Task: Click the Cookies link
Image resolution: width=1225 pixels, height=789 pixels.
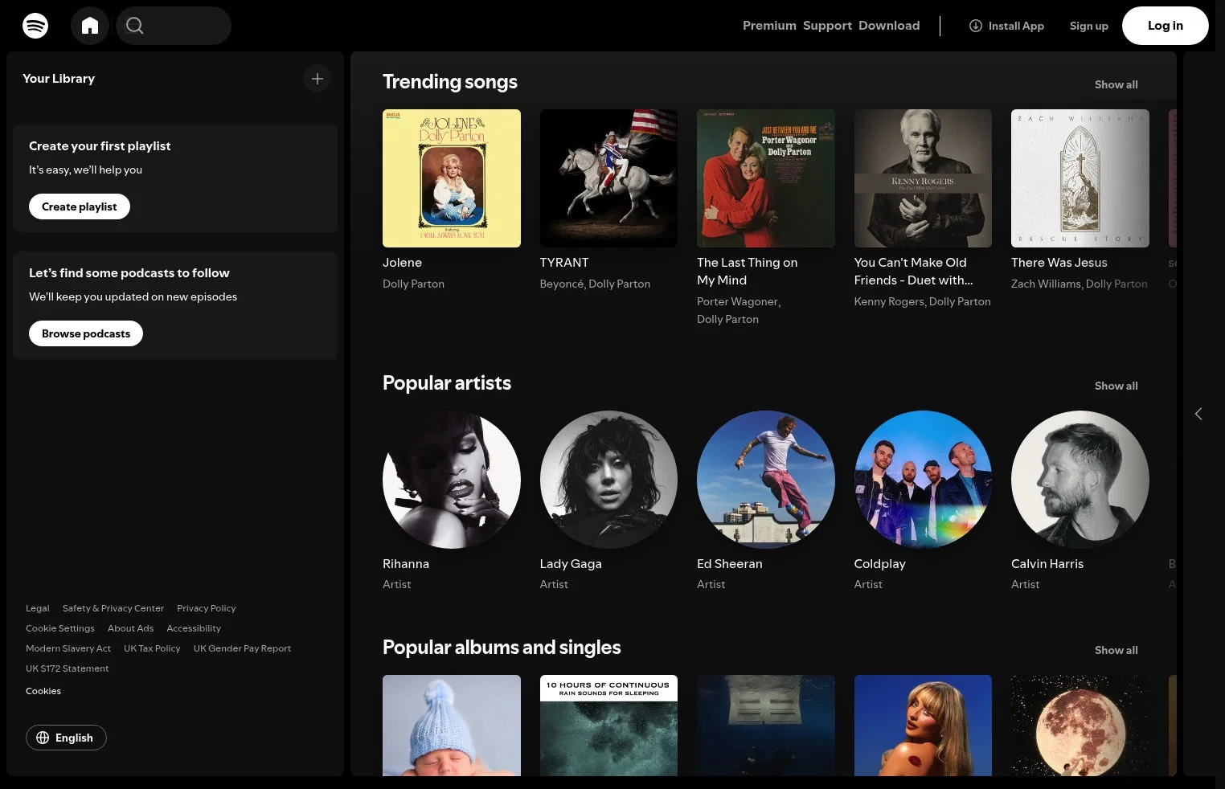Action: pyautogui.click(x=43, y=691)
